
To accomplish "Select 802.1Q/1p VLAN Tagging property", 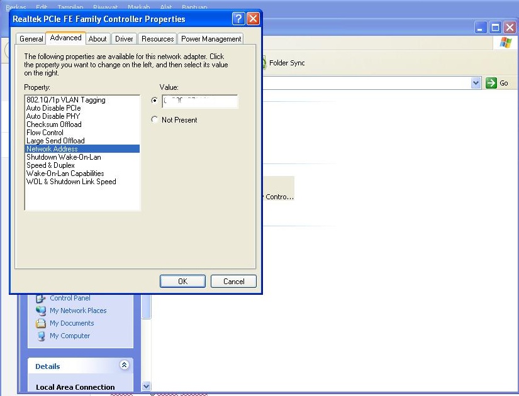I will click(82, 100).
